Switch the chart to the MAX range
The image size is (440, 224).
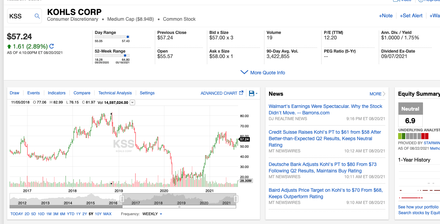point(107,214)
